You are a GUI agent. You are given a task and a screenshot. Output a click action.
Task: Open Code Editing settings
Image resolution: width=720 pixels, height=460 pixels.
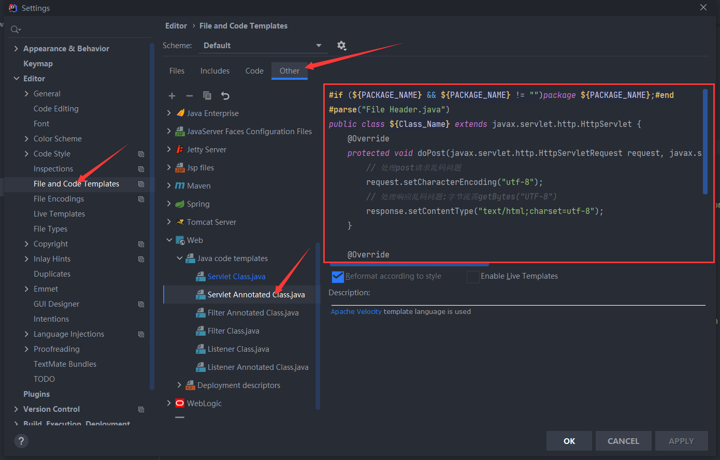pyautogui.click(x=56, y=109)
